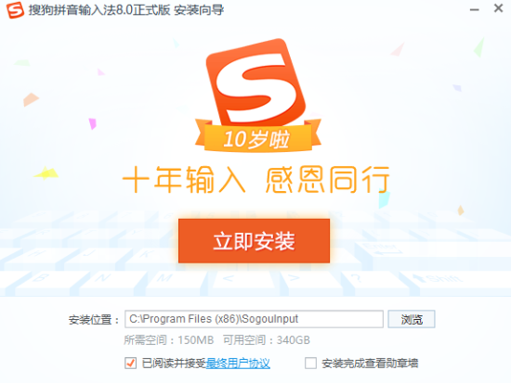Open the 最终用户协议 link

click(x=238, y=364)
